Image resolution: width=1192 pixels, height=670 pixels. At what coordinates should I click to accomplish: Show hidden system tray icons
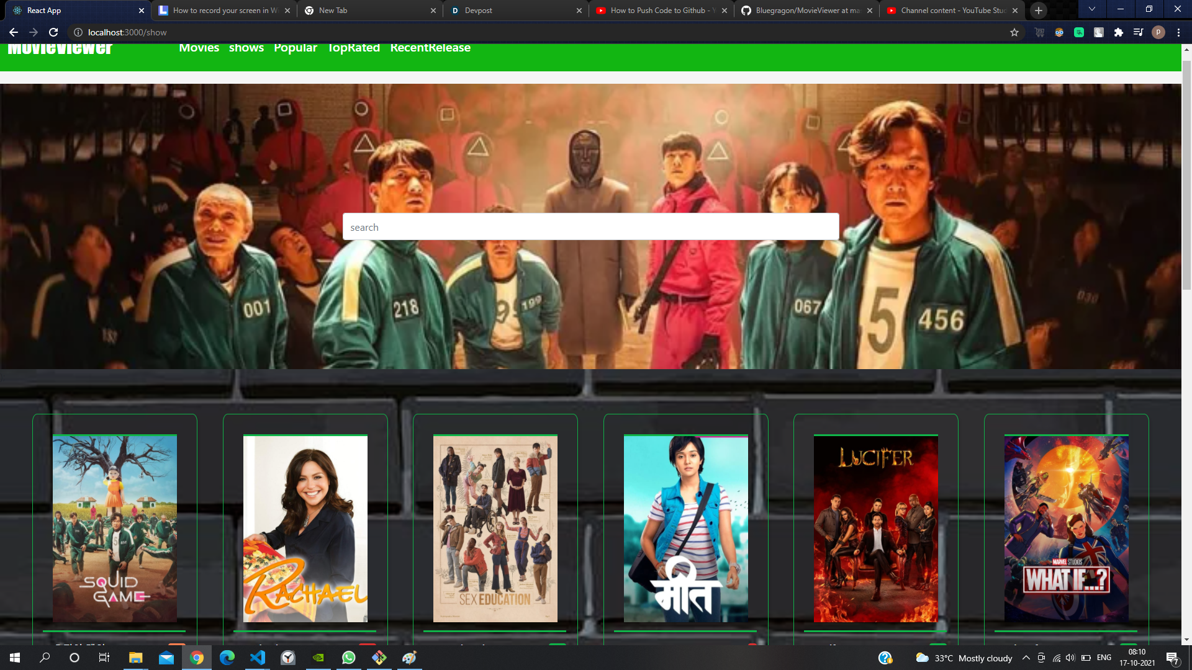tap(1026, 658)
